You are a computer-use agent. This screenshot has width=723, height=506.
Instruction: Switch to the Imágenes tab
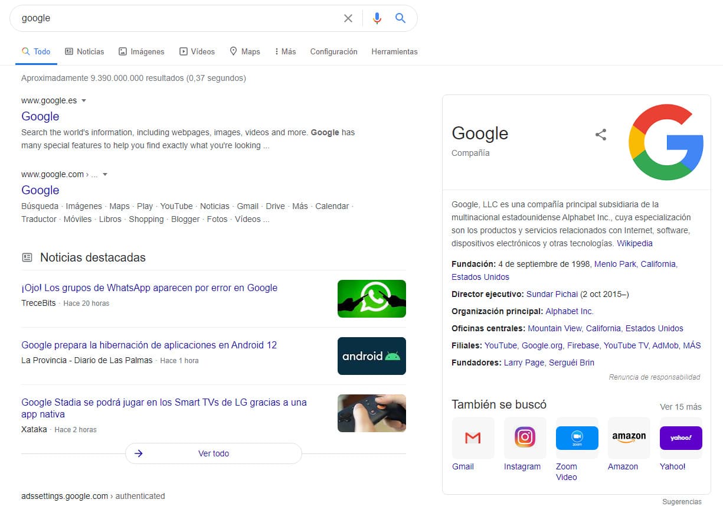tap(142, 52)
